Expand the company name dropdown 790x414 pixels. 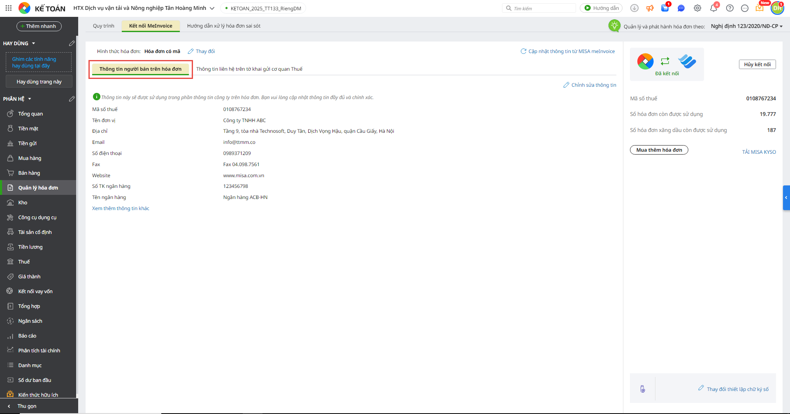(212, 8)
